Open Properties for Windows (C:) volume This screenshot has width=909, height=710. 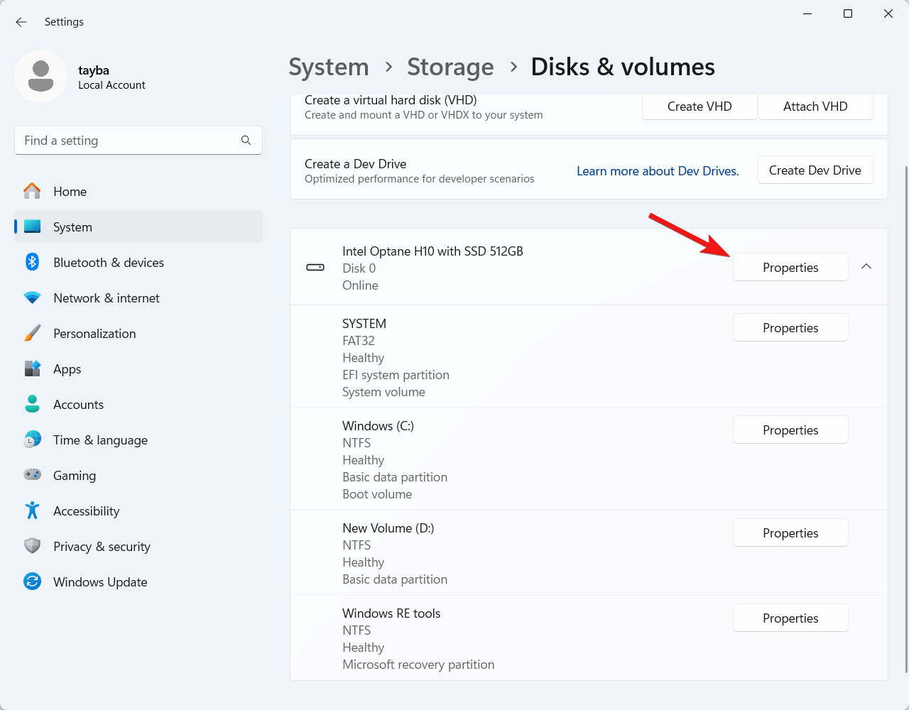point(790,430)
